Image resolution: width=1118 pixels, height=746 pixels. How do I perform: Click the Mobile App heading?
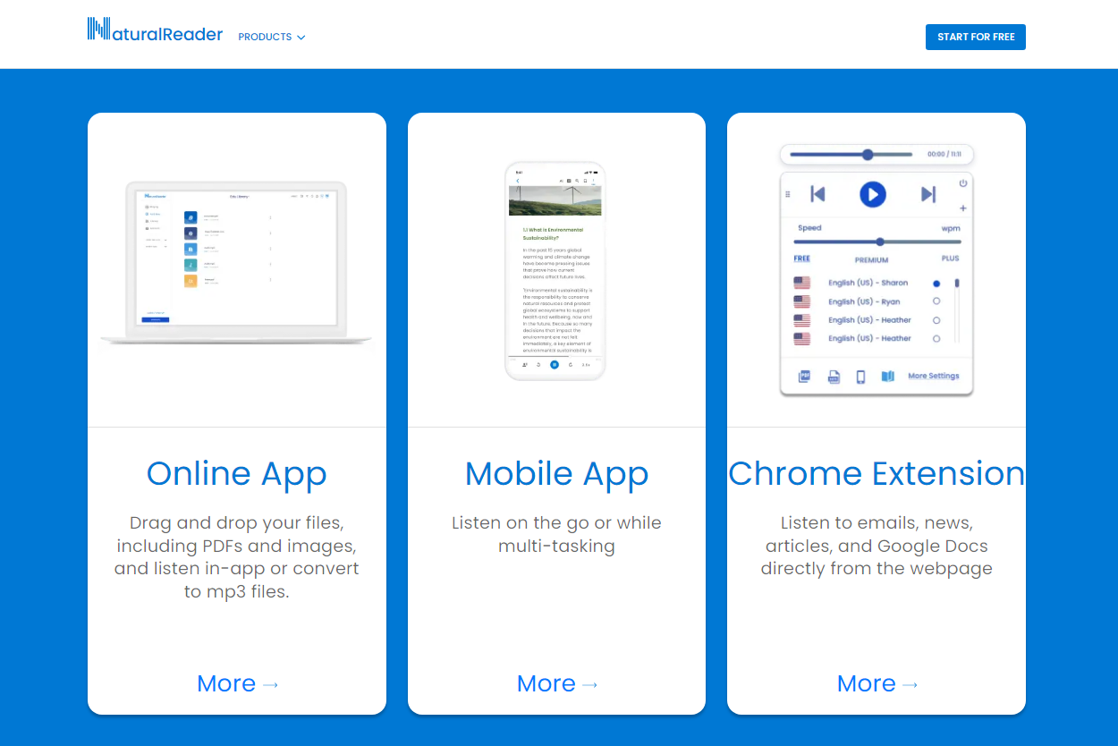pos(556,474)
